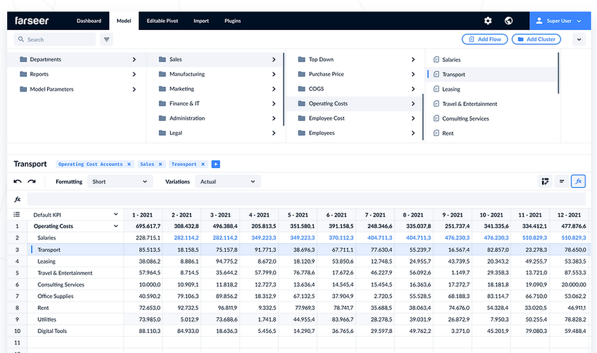Select the Salaries row label in table

coord(47,238)
